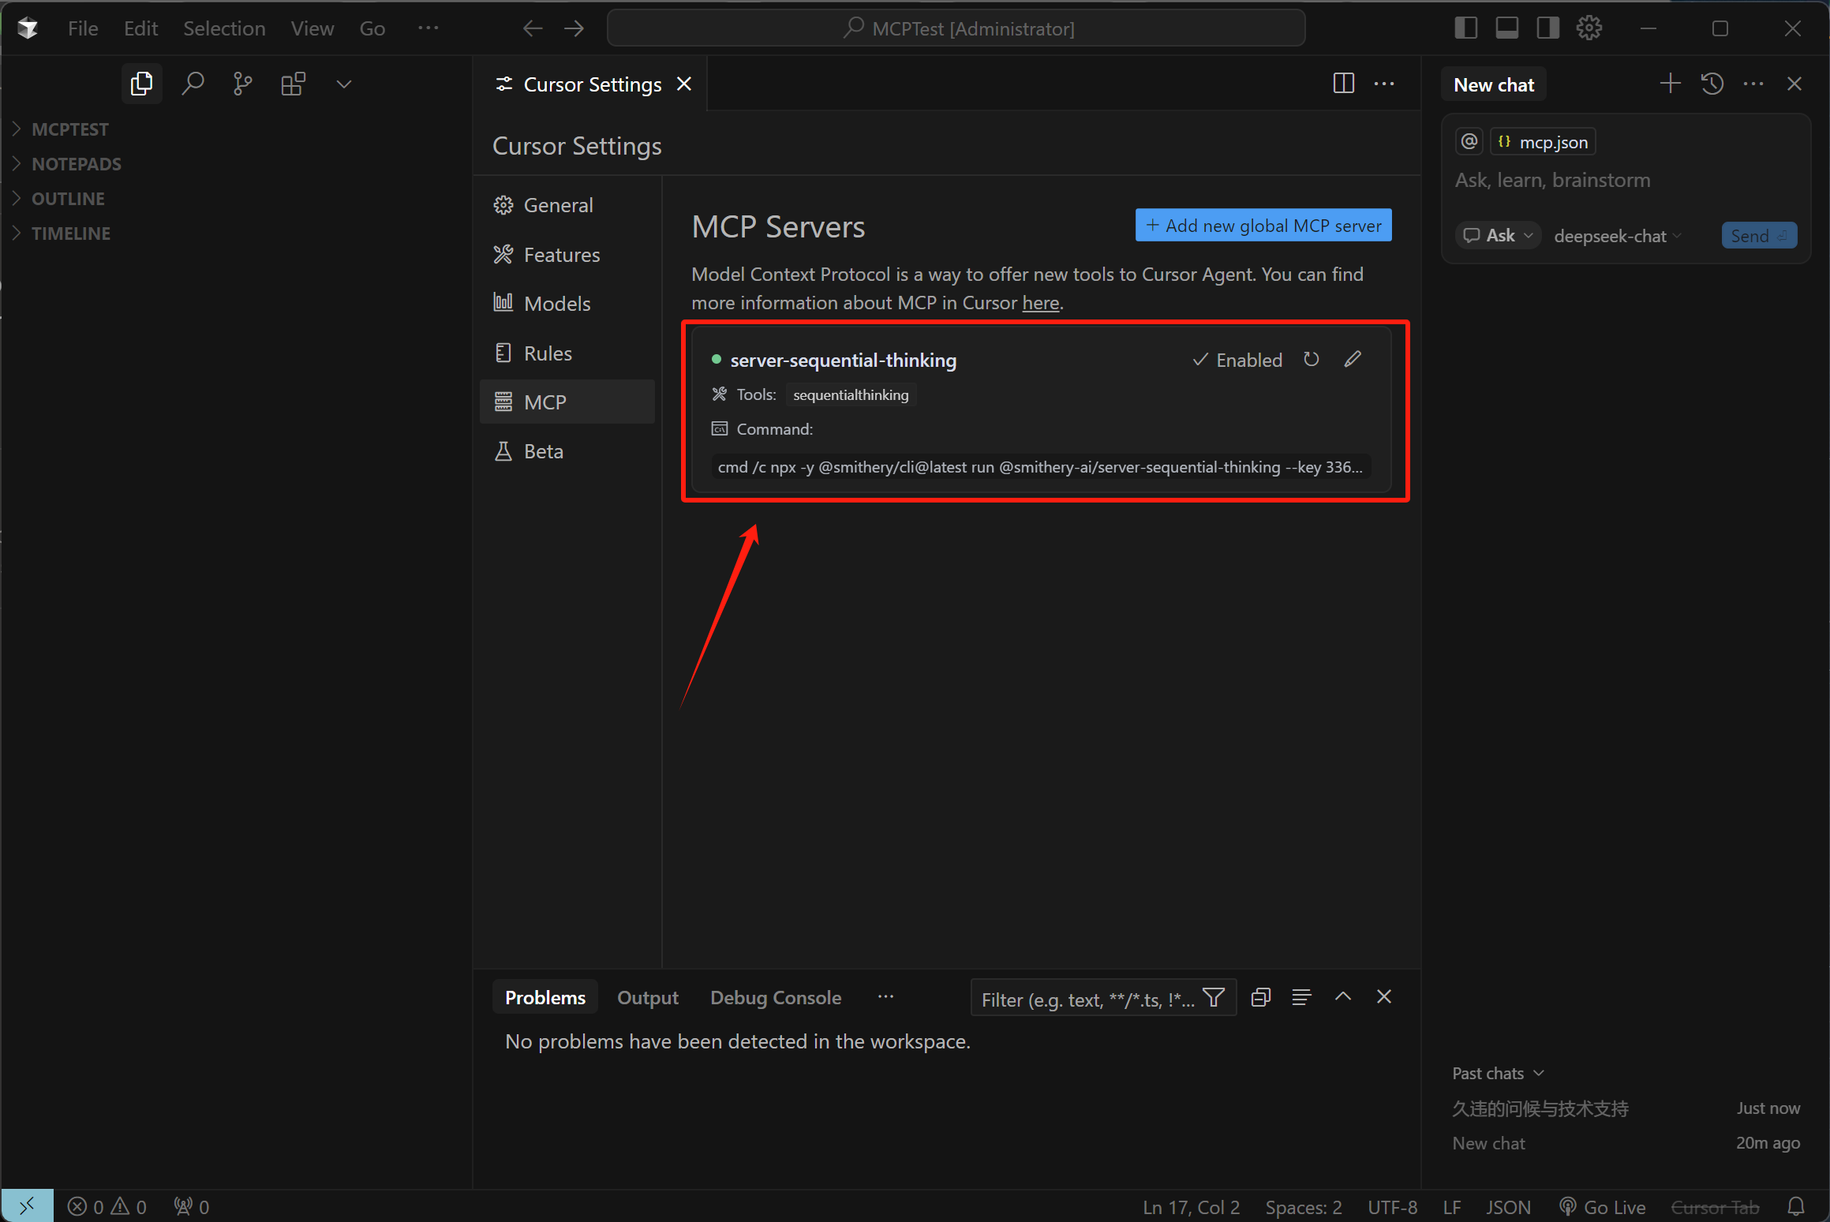Open Features settings section
1830x1222 pixels.
[x=567, y=255]
